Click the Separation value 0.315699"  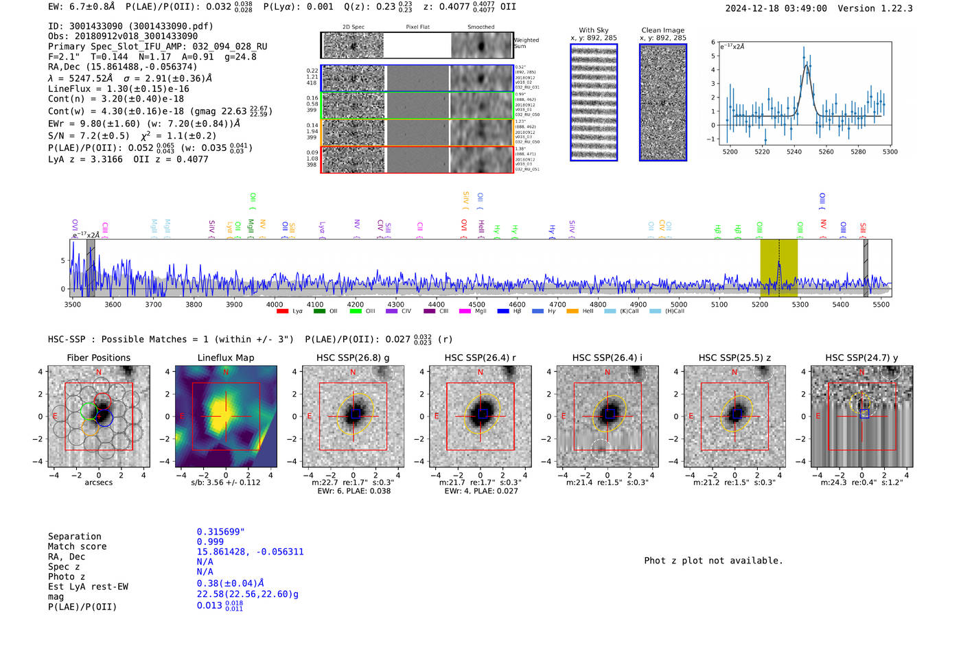tap(221, 532)
